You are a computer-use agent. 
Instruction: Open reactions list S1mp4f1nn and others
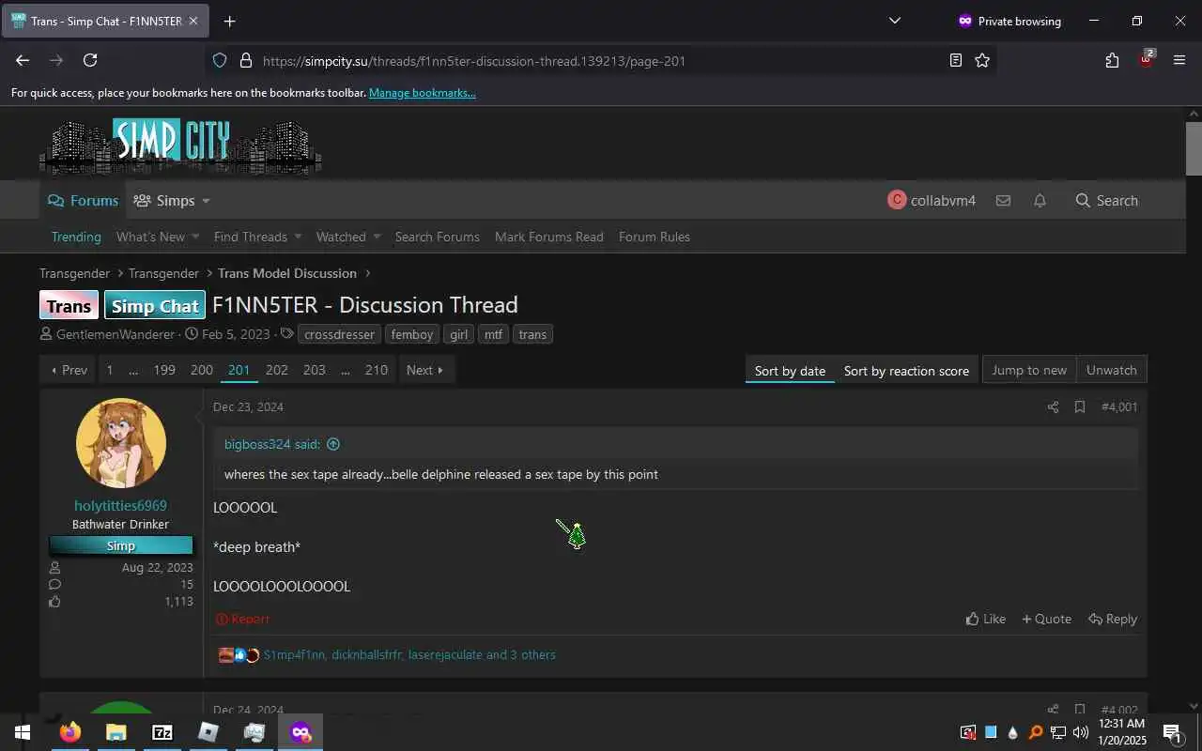pos(409,654)
